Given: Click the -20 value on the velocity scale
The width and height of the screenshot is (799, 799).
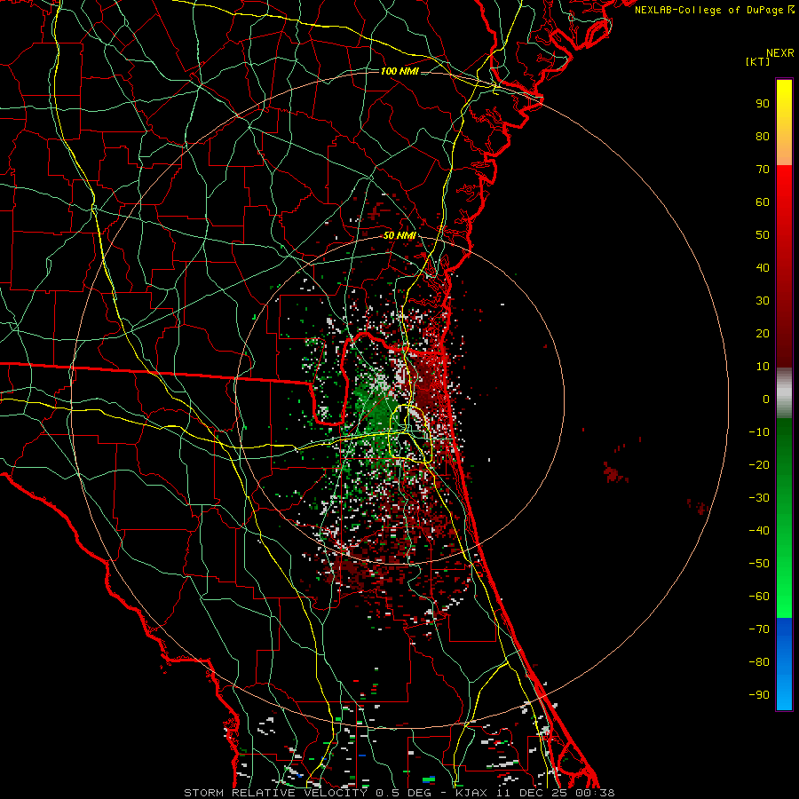Looking at the screenshot, I should (759, 464).
